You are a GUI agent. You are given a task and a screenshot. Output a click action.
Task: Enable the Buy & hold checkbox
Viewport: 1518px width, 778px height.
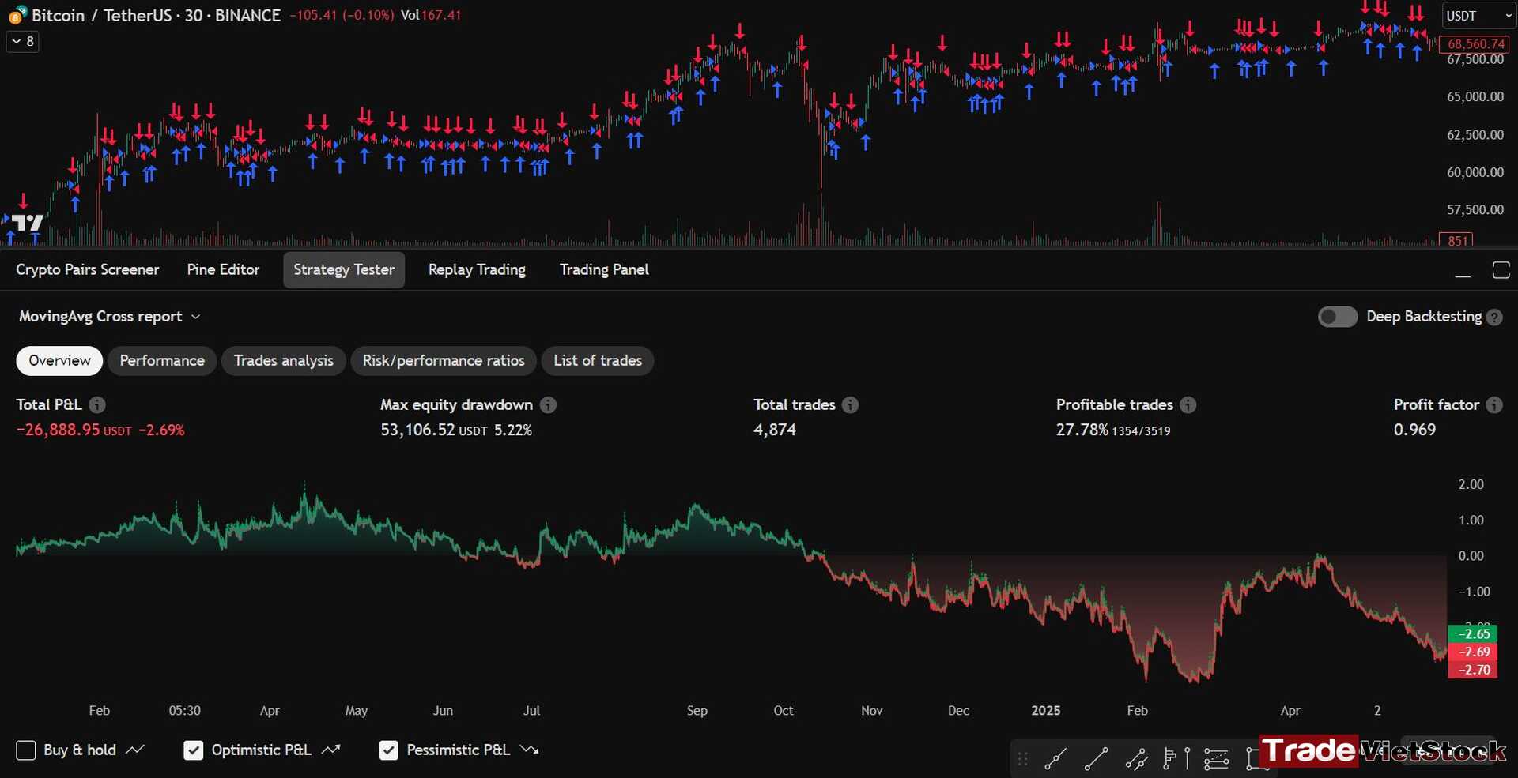[x=26, y=750]
